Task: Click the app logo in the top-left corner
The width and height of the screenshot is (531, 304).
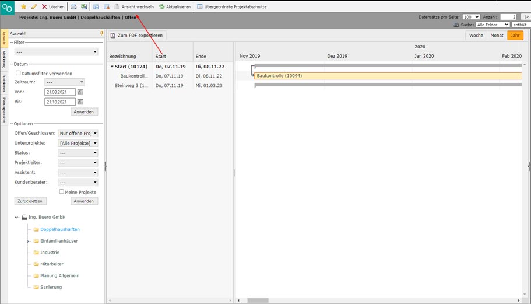Action: tap(7, 7)
